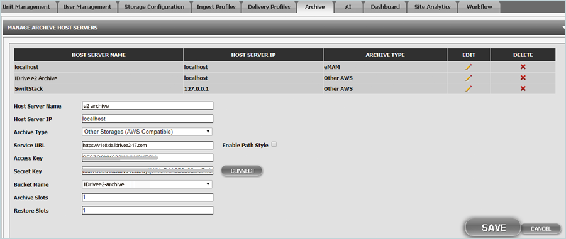Delete the SwiftStack host server
This screenshot has width=566, height=239.
coord(523,88)
